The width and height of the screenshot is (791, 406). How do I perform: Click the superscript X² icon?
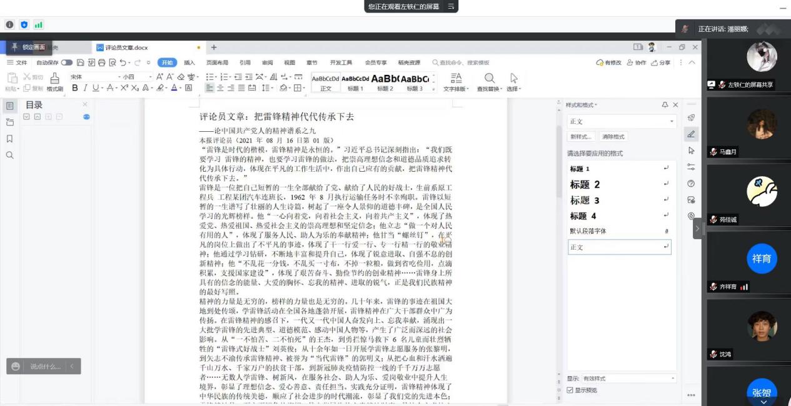[x=125, y=88]
